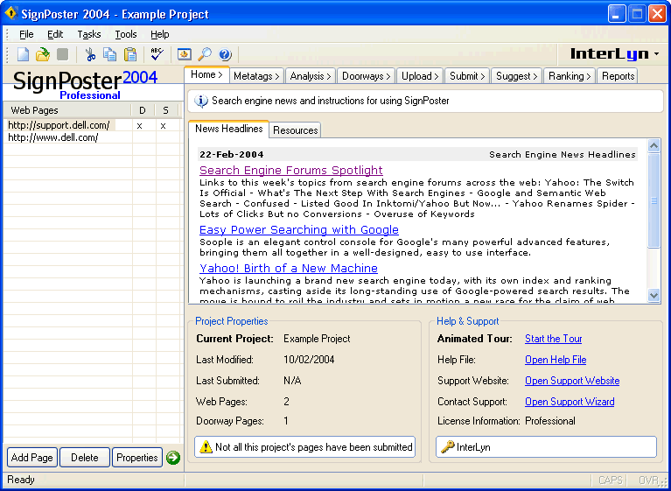Select the News Headlines sub-tab
This screenshot has height=491, width=671.
pyautogui.click(x=229, y=129)
